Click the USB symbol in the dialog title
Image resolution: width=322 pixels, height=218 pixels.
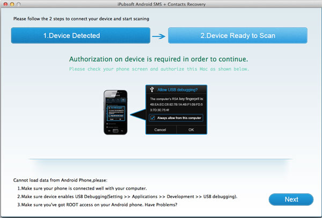point(152,90)
